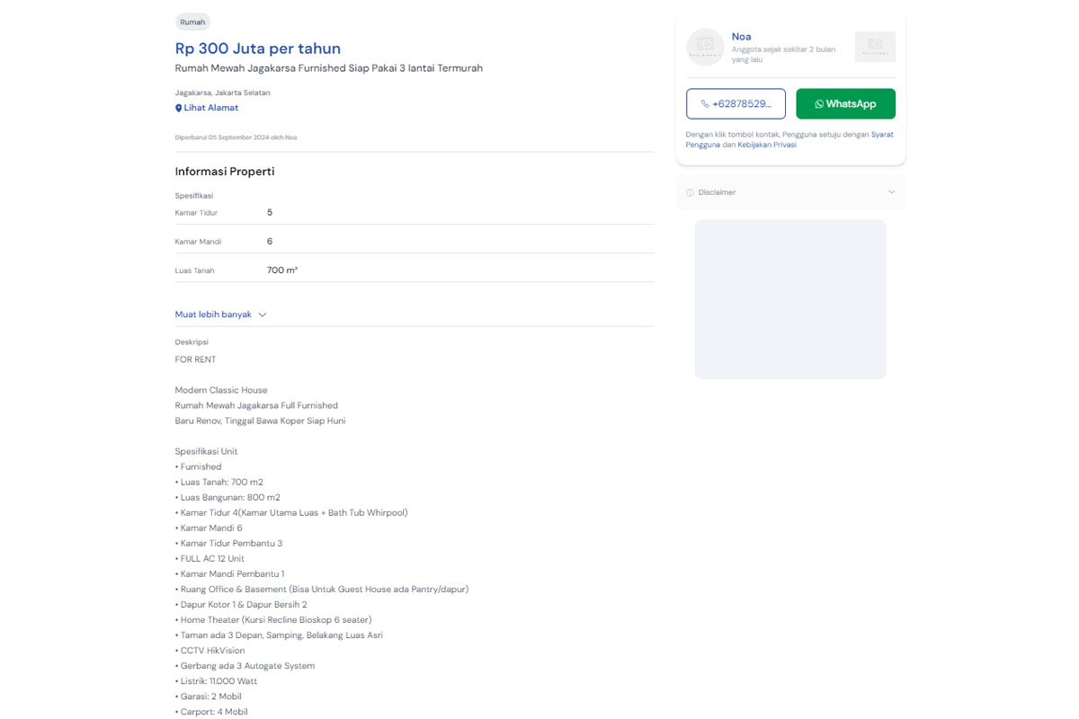
Task: Click the WhatsApp logo icon
Action: (x=819, y=104)
